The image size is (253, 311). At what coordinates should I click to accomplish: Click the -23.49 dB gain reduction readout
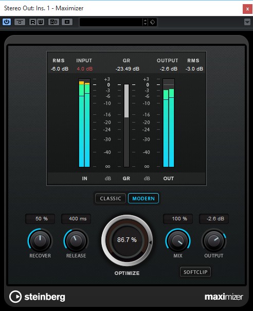128,69
